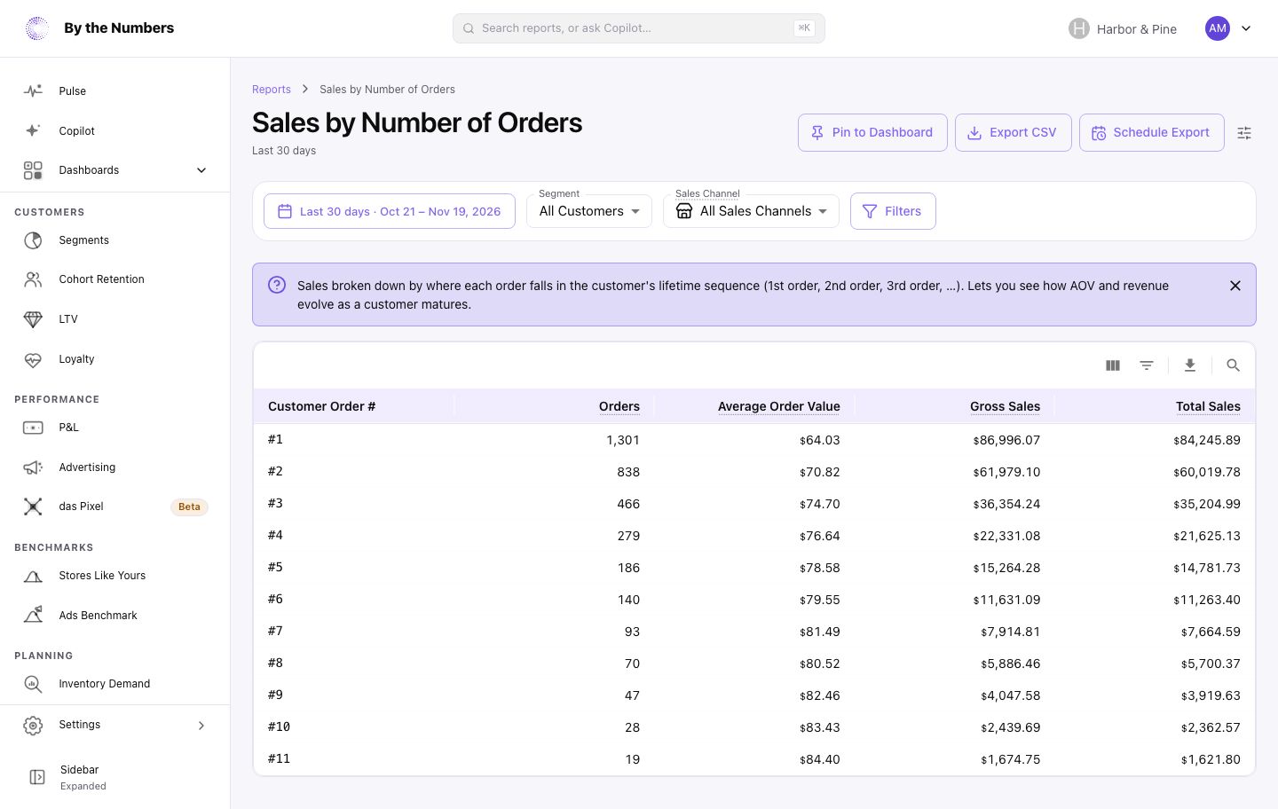Click the Harbor & Pine store avatar
The height and width of the screenshot is (809, 1278).
click(1079, 28)
